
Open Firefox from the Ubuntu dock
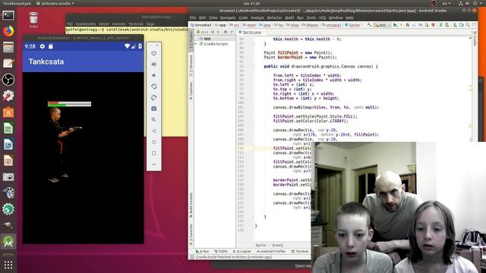[x=8, y=31]
